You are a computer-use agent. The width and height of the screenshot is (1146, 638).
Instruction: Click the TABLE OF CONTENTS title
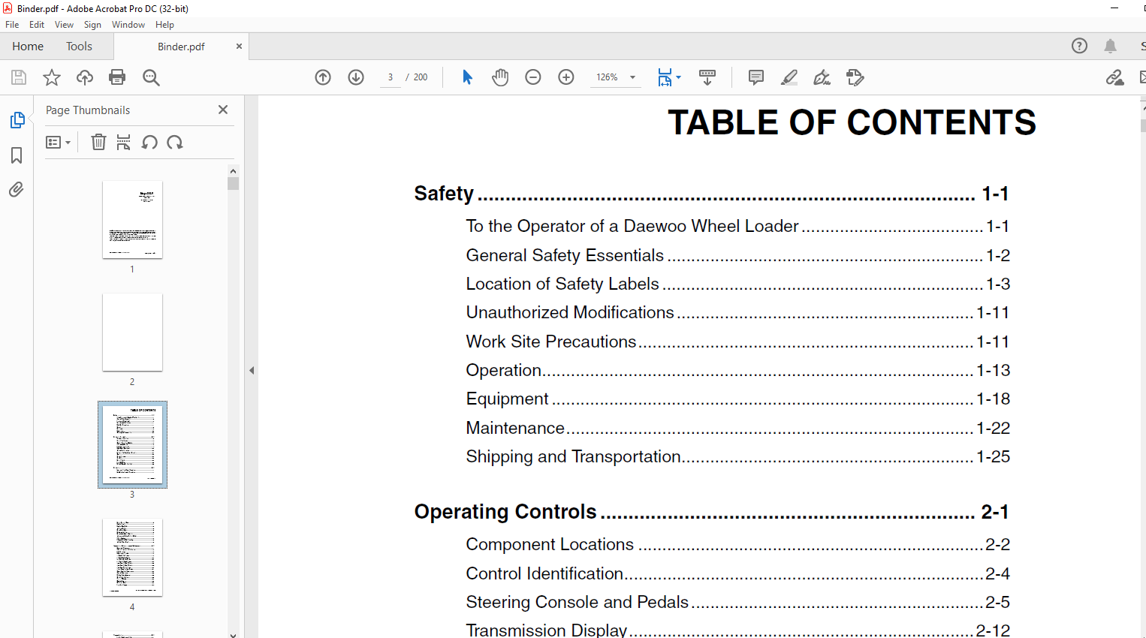click(x=852, y=122)
